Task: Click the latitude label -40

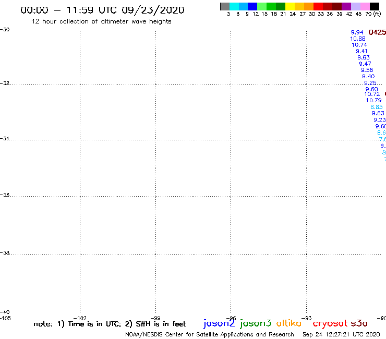Action: 5,312
